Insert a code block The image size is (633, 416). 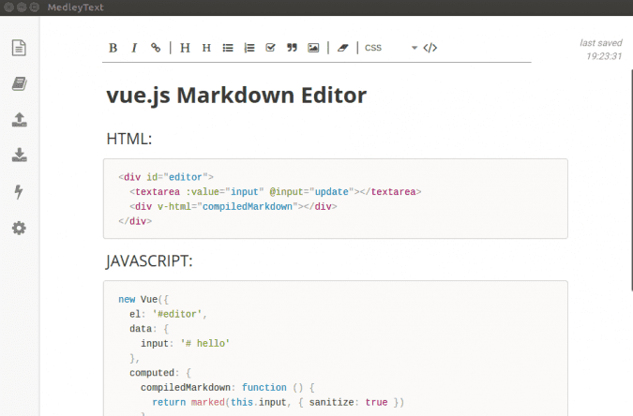pos(430,48)
